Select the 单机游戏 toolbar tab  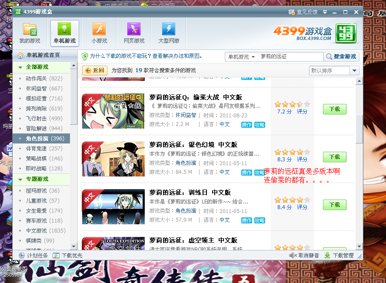point(64,33)
